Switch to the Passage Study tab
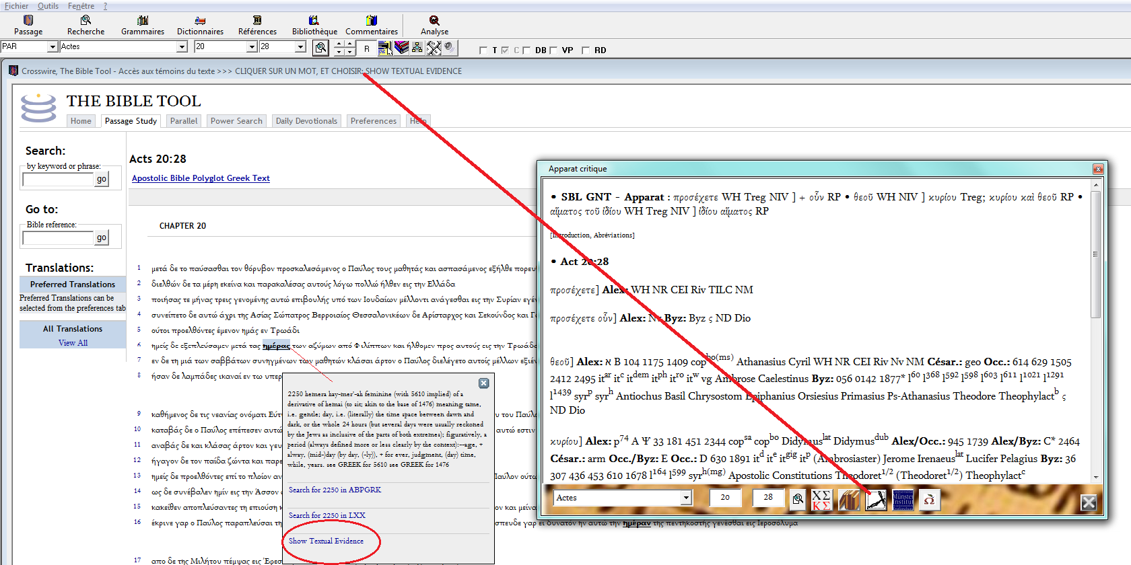Image resolution: width=1131 pixels, height=565 pixels. point(131,121)
